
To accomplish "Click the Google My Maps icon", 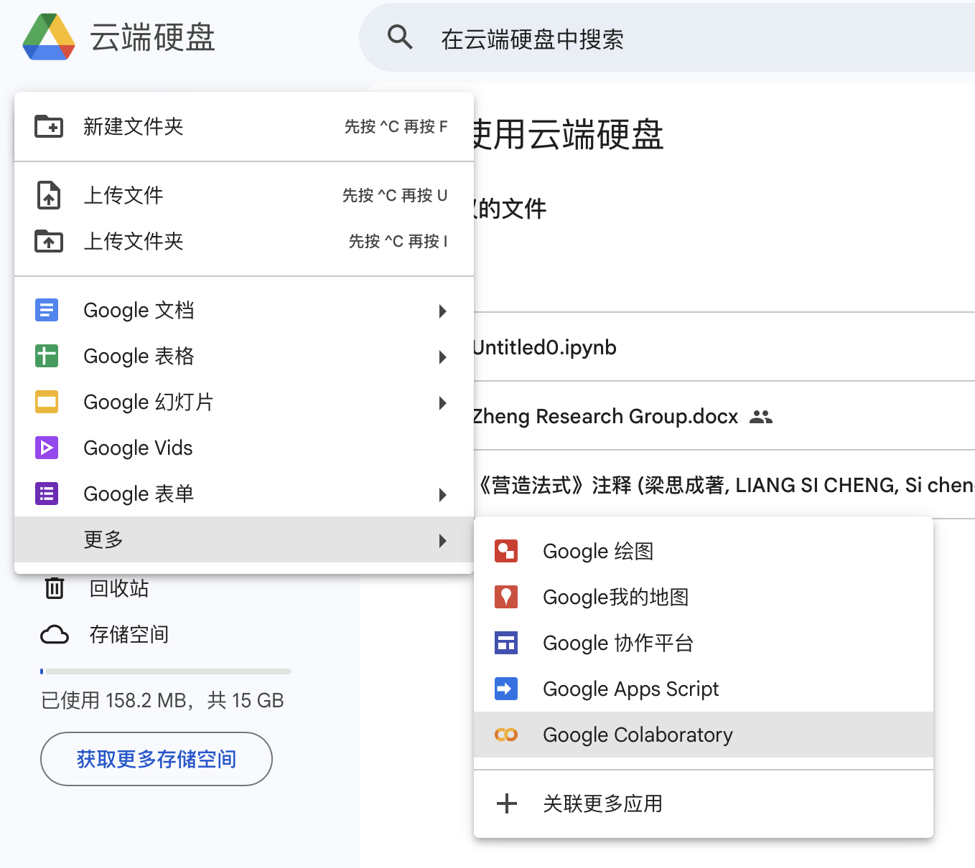I will [506, 597].
